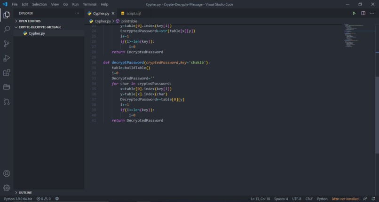
Task: Open the Run and Debug view
Action: pos(7,58)
